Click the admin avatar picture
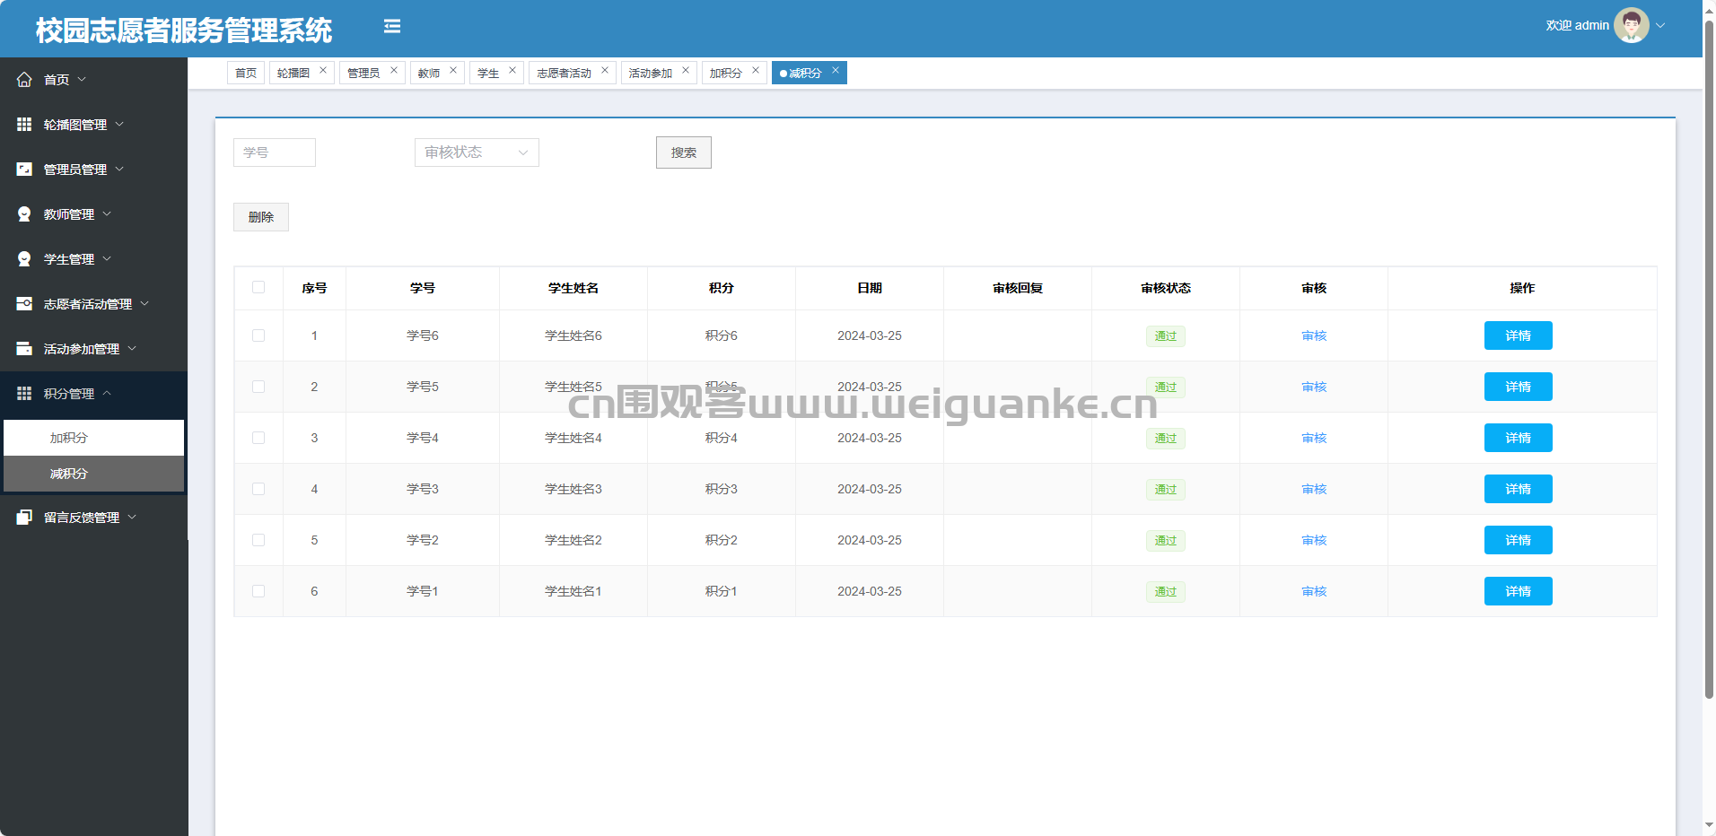This screenshot has height=836, width=1716. [x=1630, y=25]
